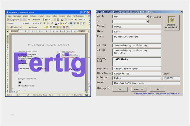Click the spelling status icon in Word status bar
The height and width of the screenshot is (126, 190).
(x=87, y=95)
